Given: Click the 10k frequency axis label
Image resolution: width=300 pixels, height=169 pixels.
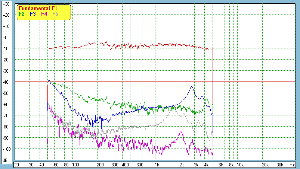Looking at the screenshot, I should (240, 165).
